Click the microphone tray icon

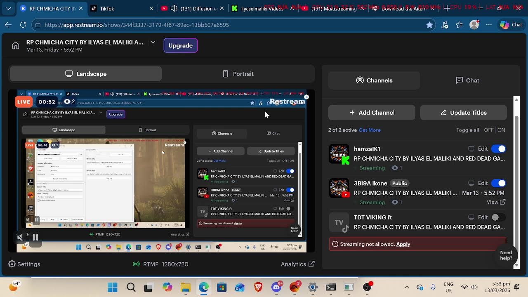pos(433,287)
